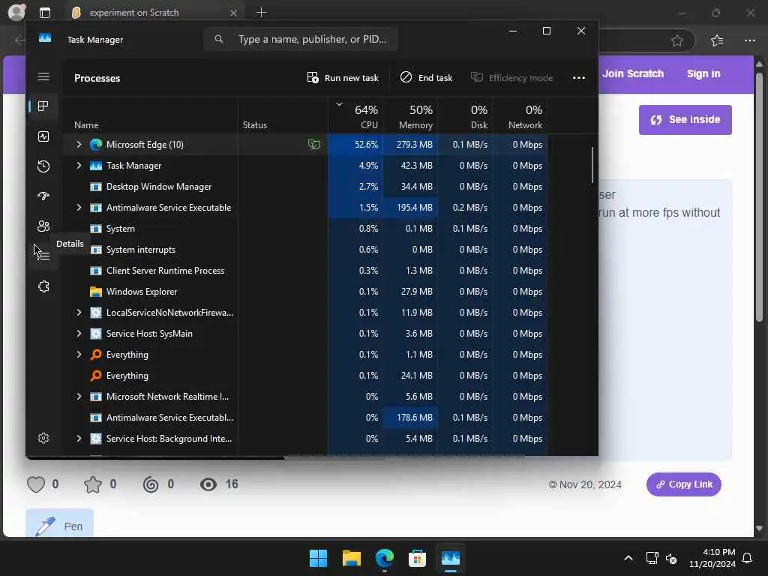The height and width of the screenshot is (576, 768).
Task: Click the Pen extension label on Scratch
Action: tap(73, 526)
